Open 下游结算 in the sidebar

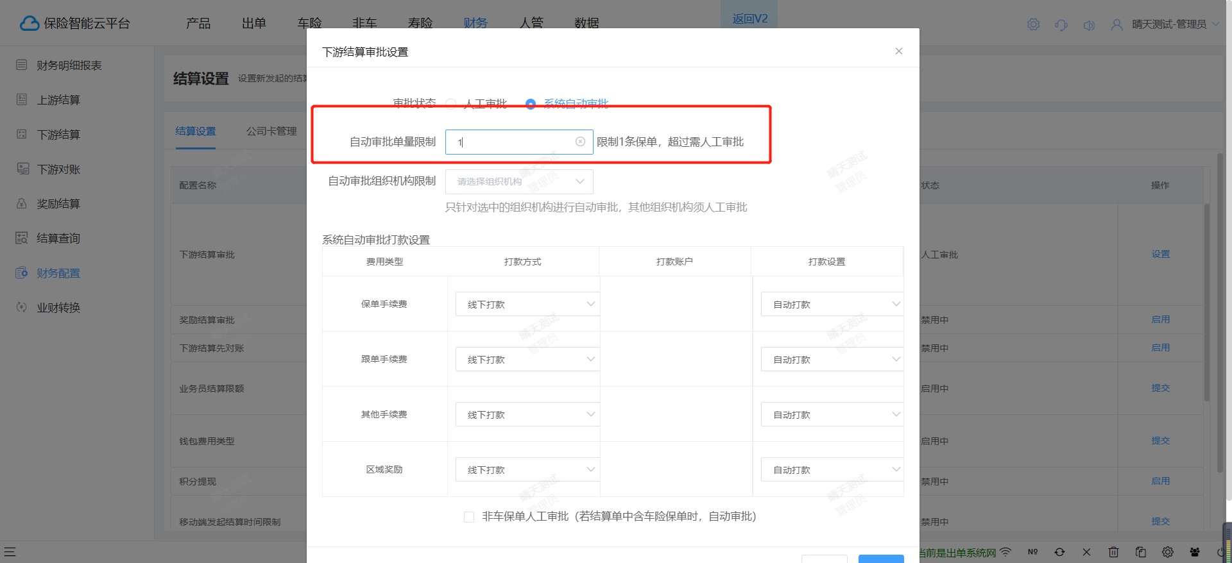point(58,135)
